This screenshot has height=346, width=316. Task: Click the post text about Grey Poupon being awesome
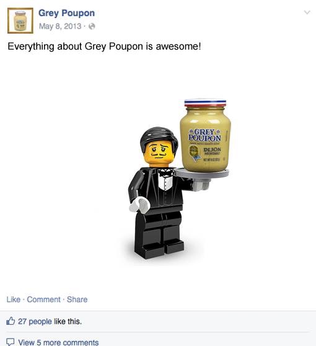coord(104,47)
